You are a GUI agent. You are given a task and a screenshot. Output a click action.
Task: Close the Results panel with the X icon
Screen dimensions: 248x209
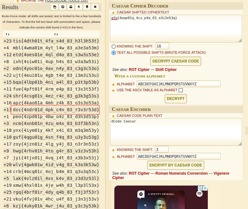coord(95,7)
